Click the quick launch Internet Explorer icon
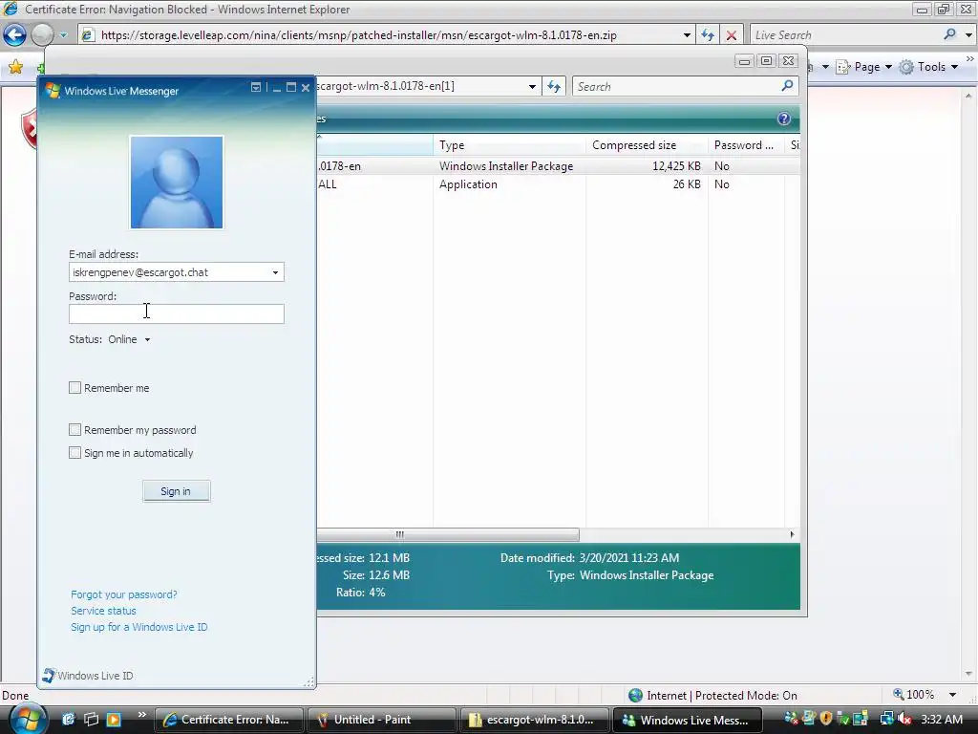The image size is (978, 734). 69,720
